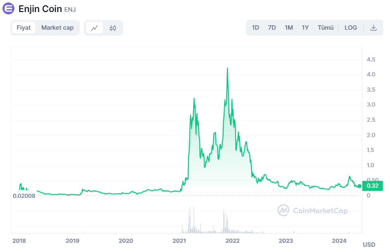Toggle LOG scale on chart
The height and width of the screenshot is (252, 390).
coord(351,28)
